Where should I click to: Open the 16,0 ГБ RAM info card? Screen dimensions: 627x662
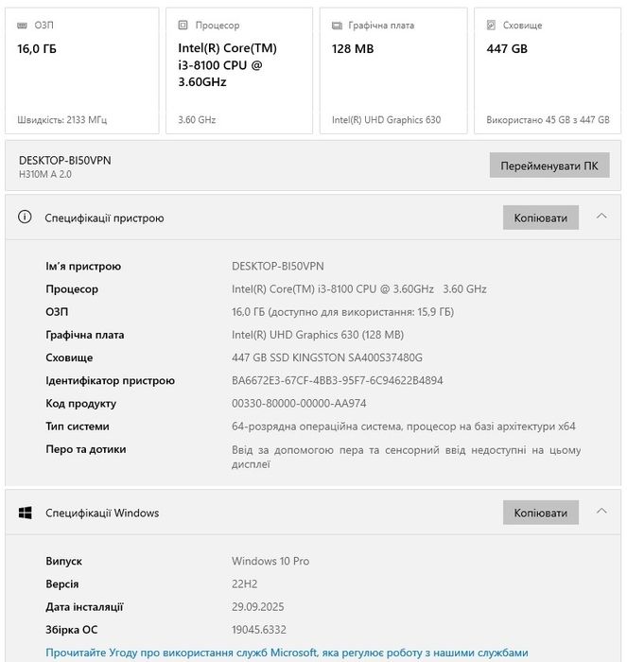[82, 71]
